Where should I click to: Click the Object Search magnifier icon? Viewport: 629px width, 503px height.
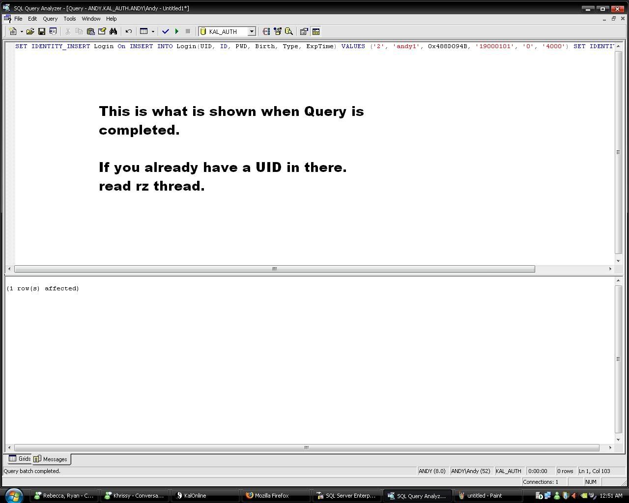click(289, 31)
